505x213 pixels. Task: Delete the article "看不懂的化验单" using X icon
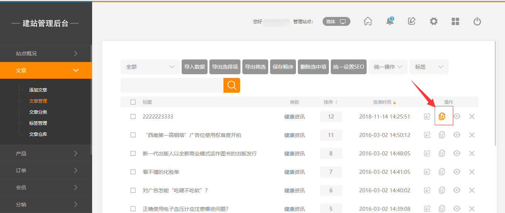point(472,172)
